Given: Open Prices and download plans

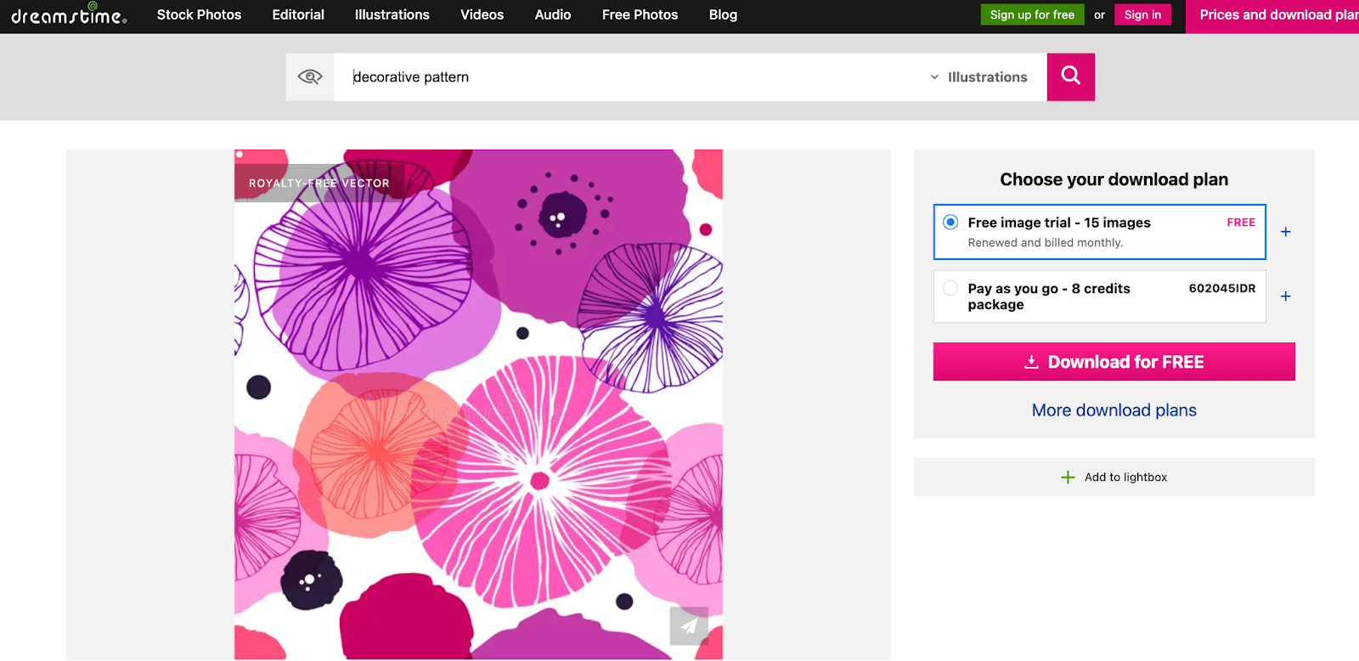Looking at the screenshot, I should (1272, 16).
